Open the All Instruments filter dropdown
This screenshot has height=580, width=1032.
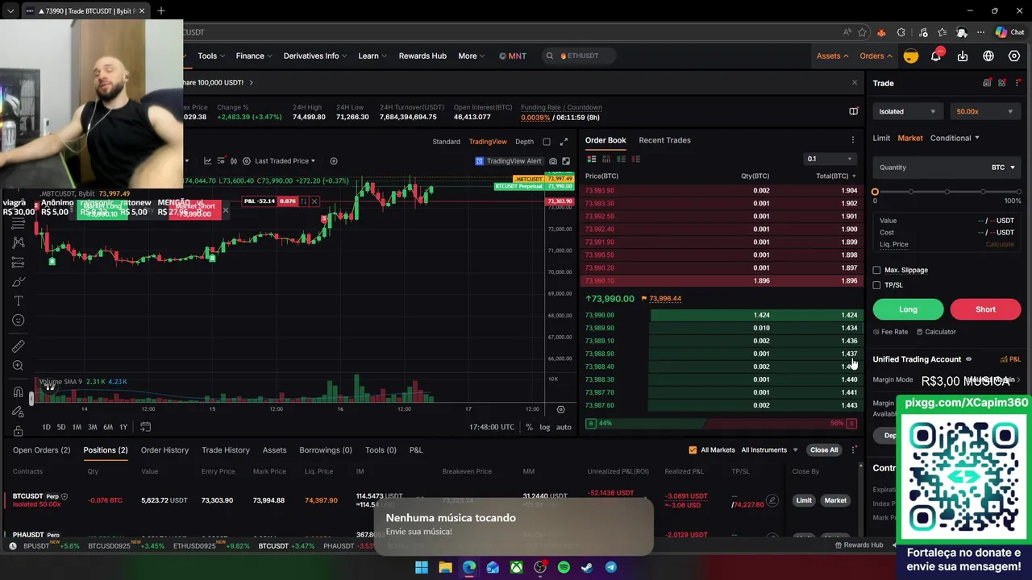(x=769, y=450)
